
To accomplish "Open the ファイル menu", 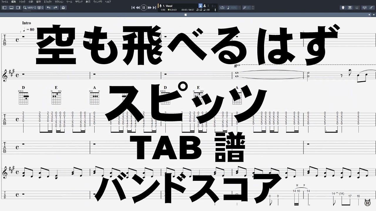I will (x=5, y=2).
